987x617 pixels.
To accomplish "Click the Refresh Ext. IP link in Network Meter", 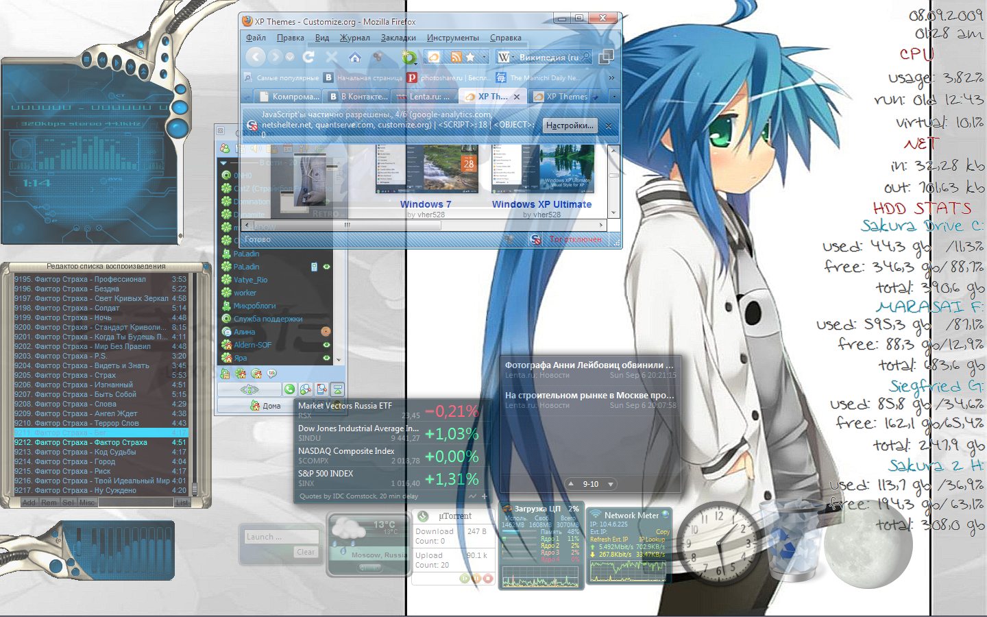I will (x=609, y=540).
